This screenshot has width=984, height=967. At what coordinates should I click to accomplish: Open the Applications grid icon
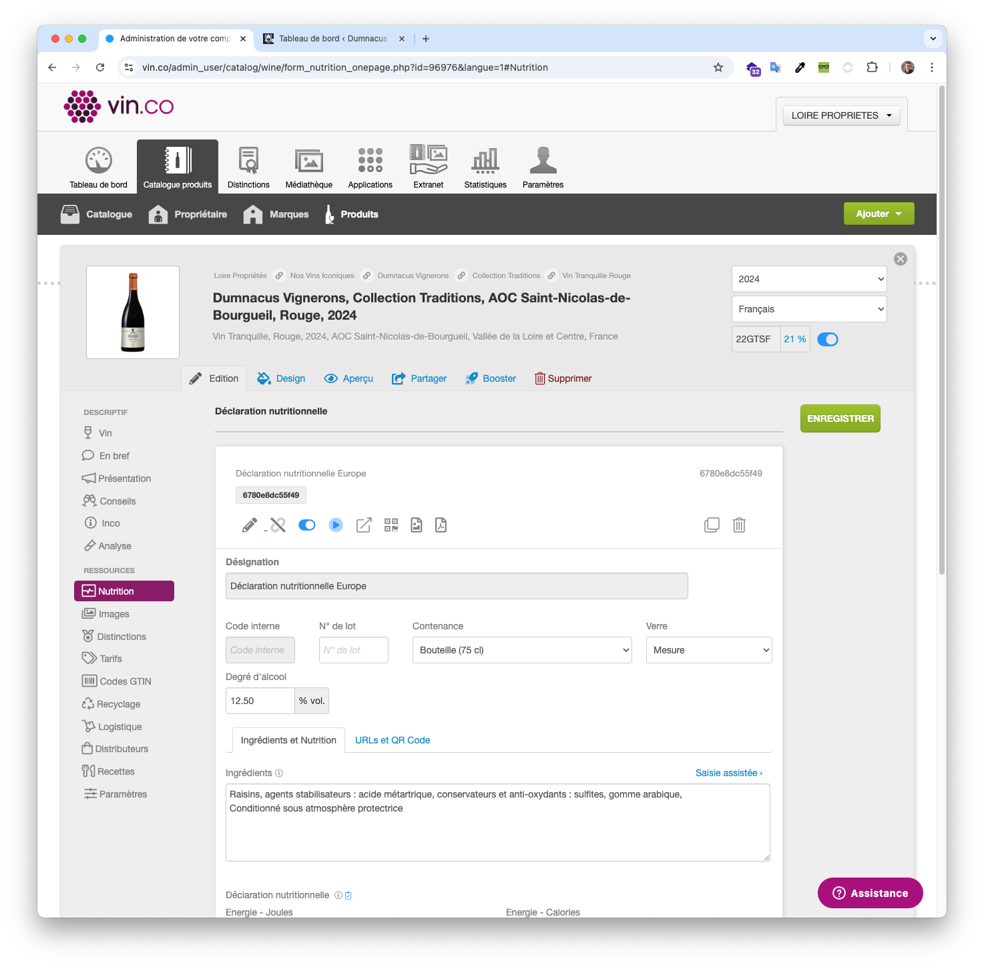[x=371, y=160]
